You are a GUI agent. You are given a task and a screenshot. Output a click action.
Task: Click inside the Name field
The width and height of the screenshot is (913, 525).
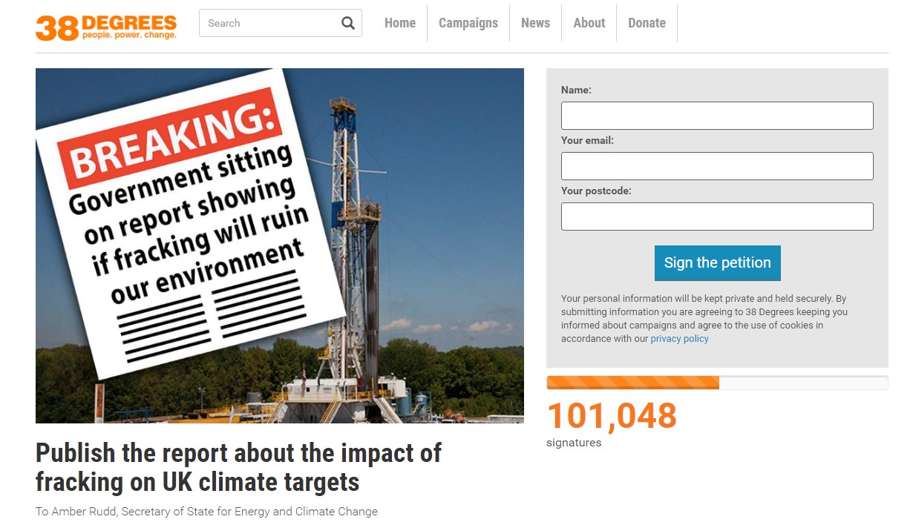716,115
